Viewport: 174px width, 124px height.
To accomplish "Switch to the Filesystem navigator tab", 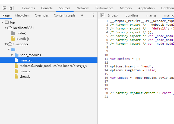I will (x=22, y=15).
